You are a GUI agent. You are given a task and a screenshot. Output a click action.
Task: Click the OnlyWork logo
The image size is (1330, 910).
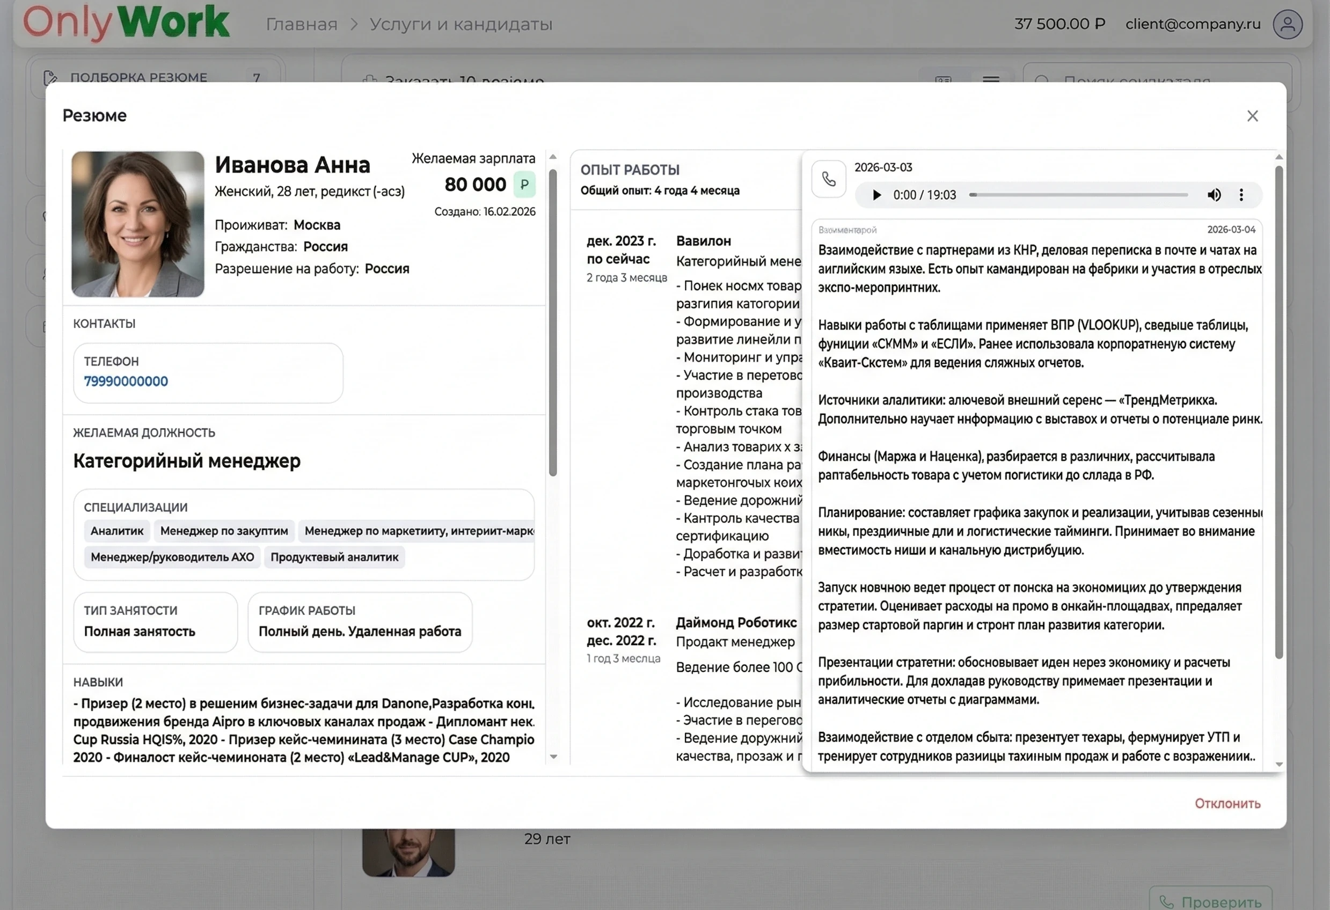126,23
